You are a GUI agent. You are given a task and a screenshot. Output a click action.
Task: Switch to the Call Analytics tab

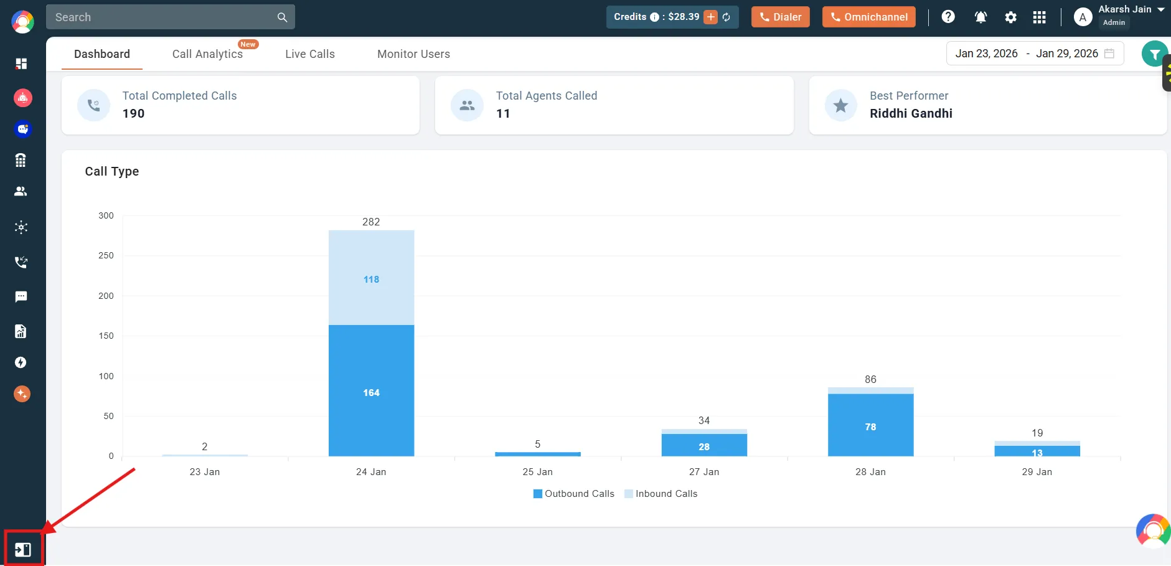point(207,54)
